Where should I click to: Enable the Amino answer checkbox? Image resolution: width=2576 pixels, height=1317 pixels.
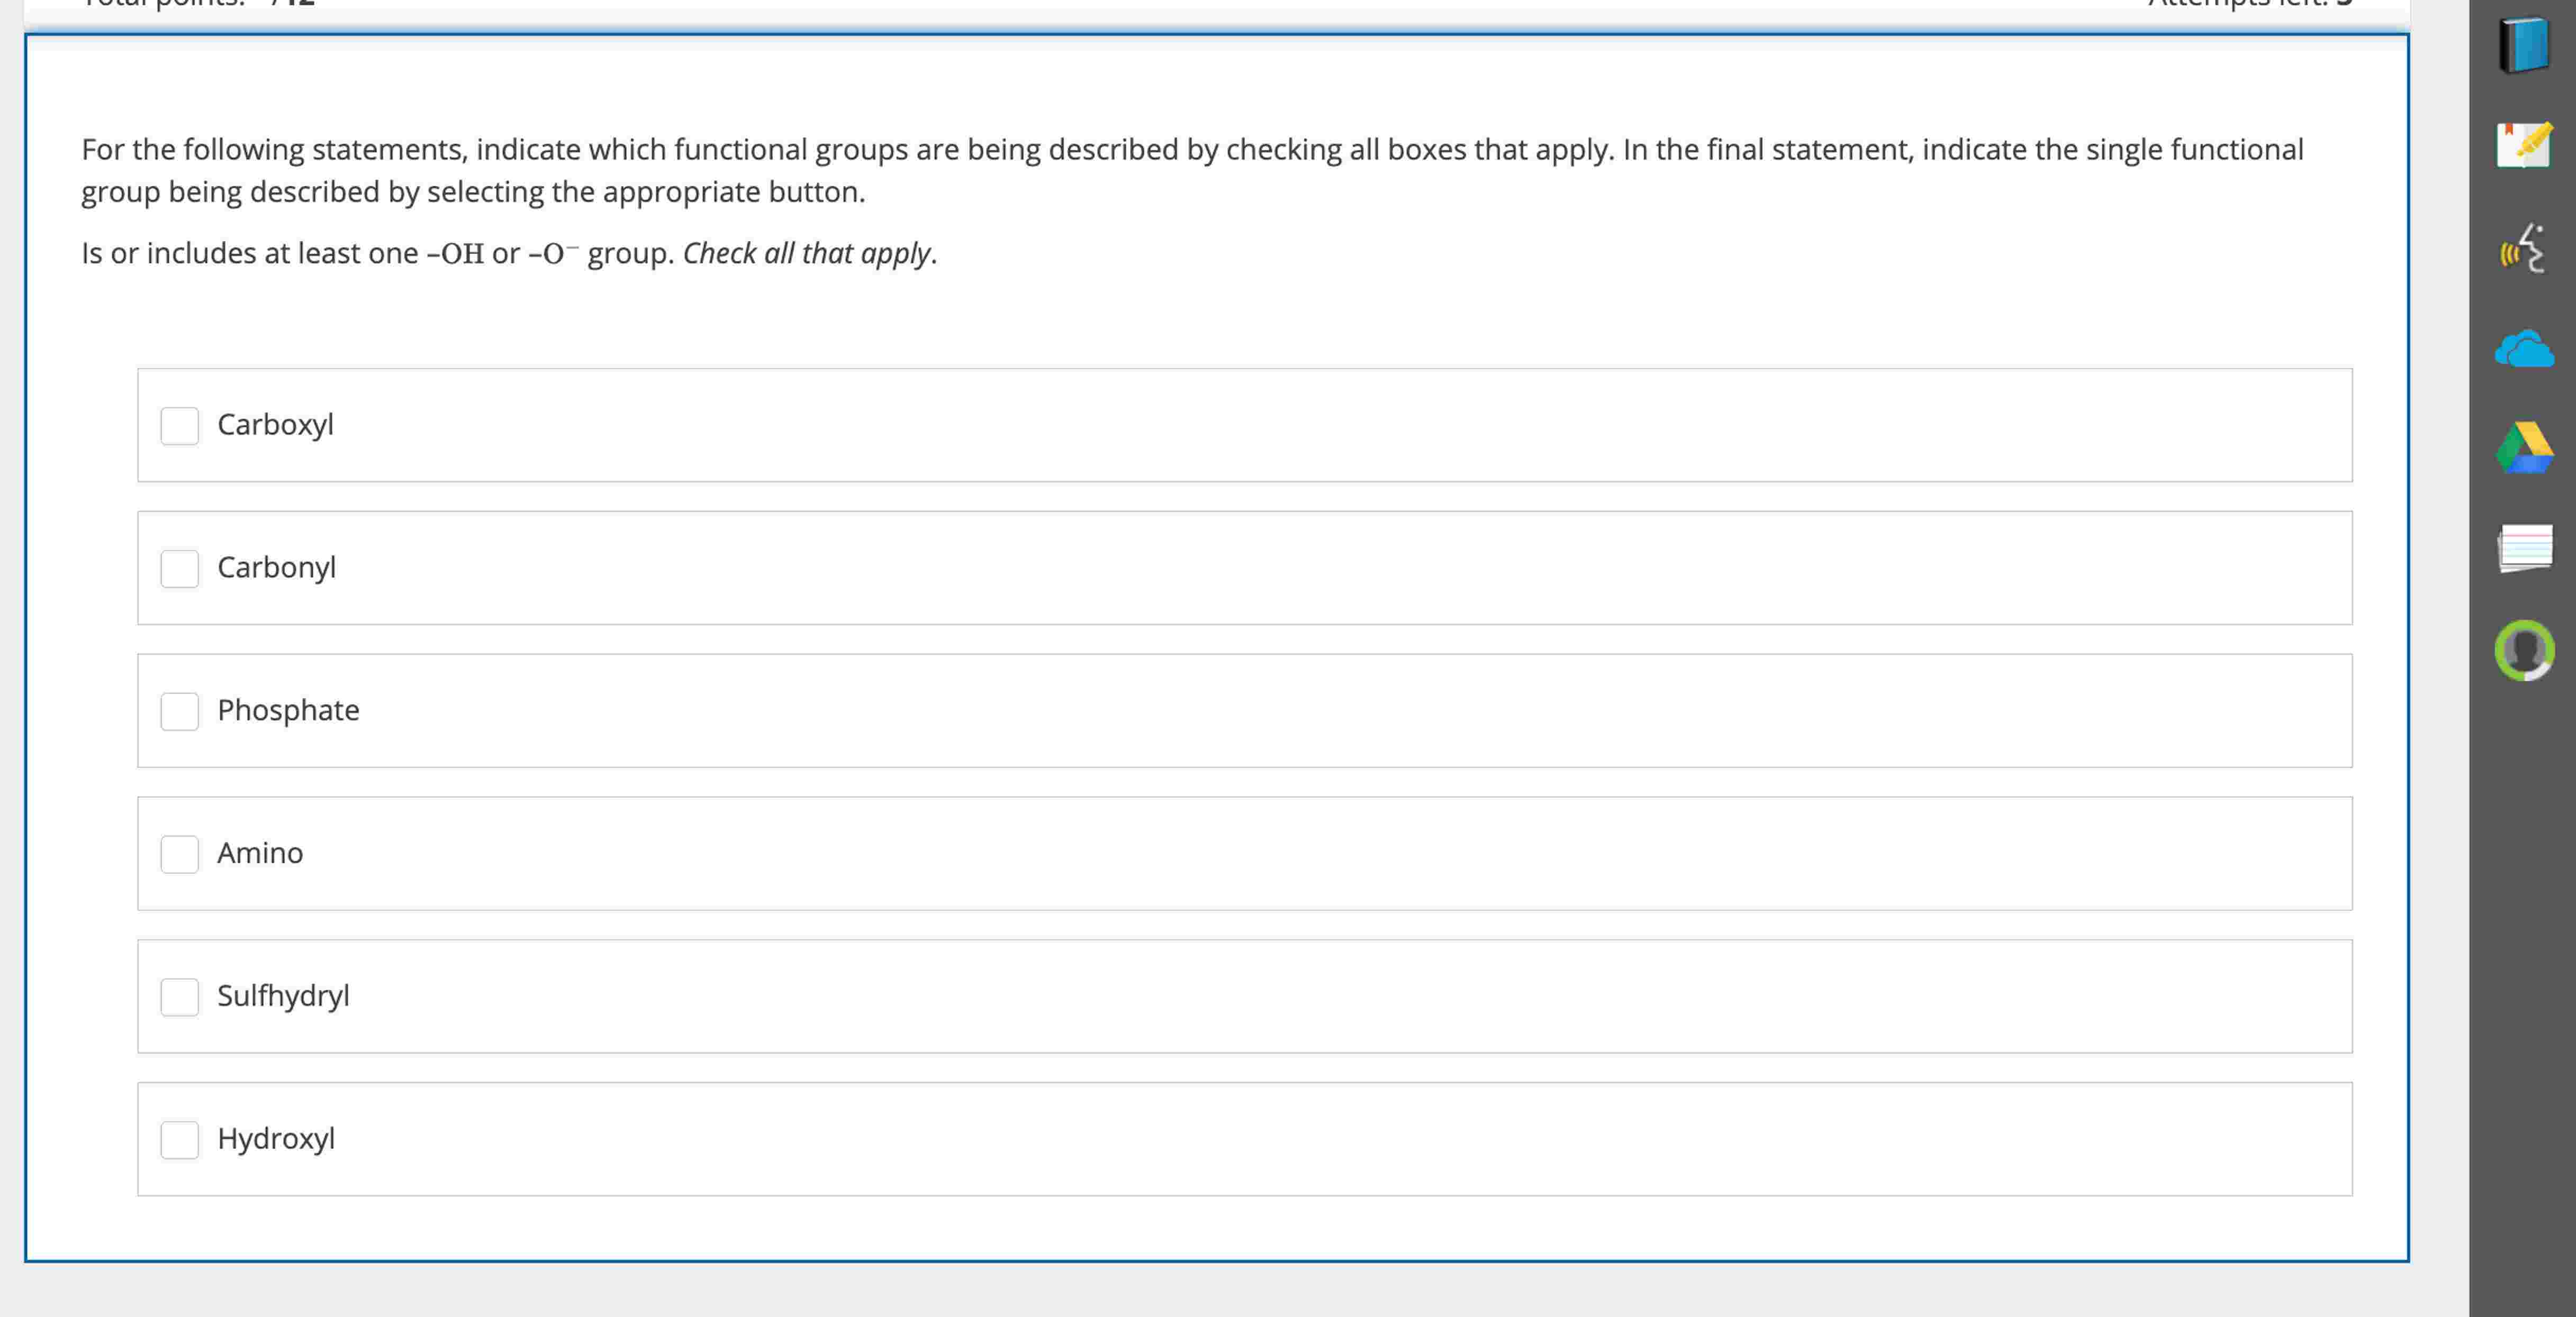[x=180, y=854]
